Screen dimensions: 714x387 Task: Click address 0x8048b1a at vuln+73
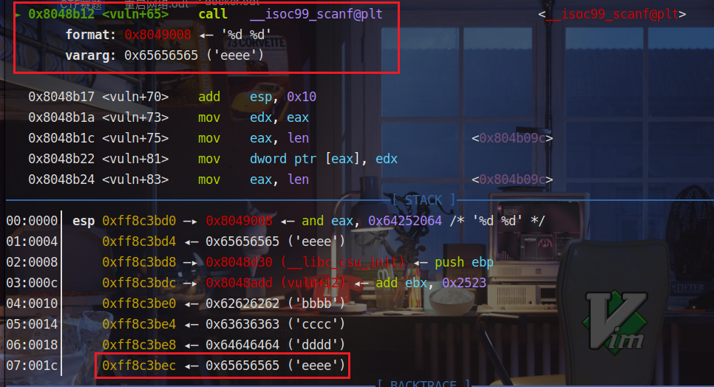pyautogui.click(x=62, y=117)
